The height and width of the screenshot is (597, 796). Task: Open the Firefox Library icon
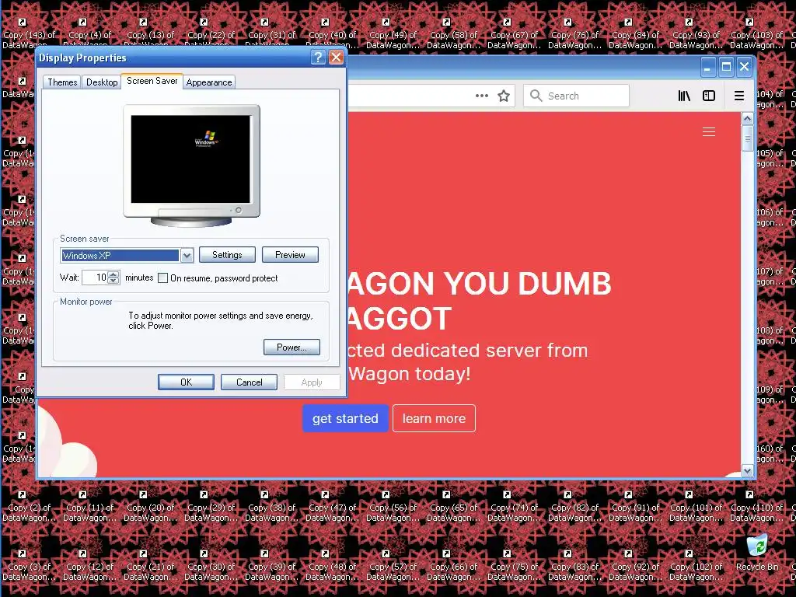coord(684,96)
